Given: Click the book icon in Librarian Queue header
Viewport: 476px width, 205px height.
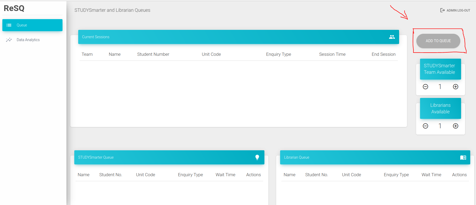Looking at the screenshot, I should pyautogui.click(x=463, y=157).
